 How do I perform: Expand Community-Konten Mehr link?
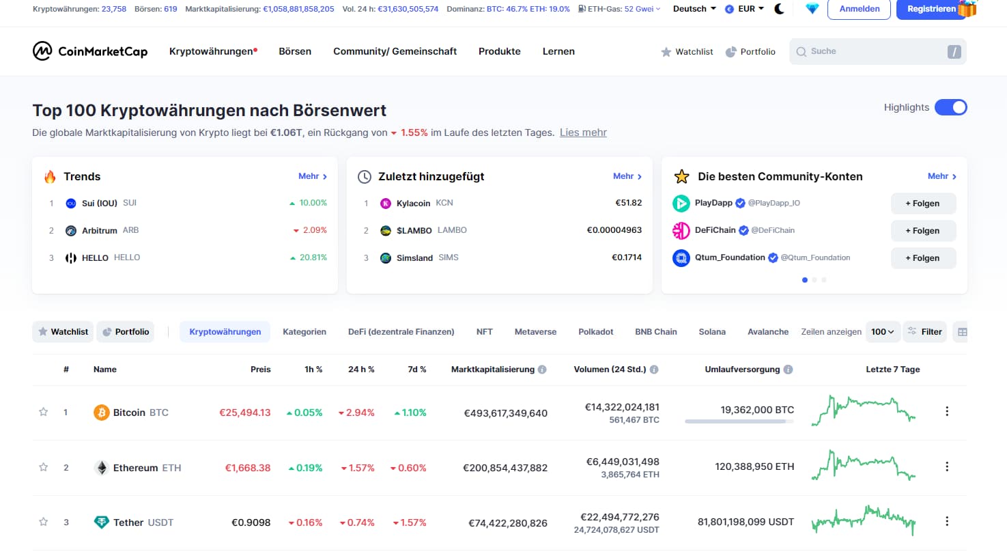tap(942, 176)
